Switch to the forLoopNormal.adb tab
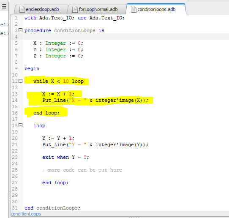 coord(97,9)
